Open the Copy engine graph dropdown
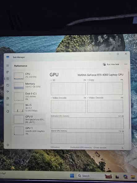The image size is (137, 183). click(x=91, y=80)
